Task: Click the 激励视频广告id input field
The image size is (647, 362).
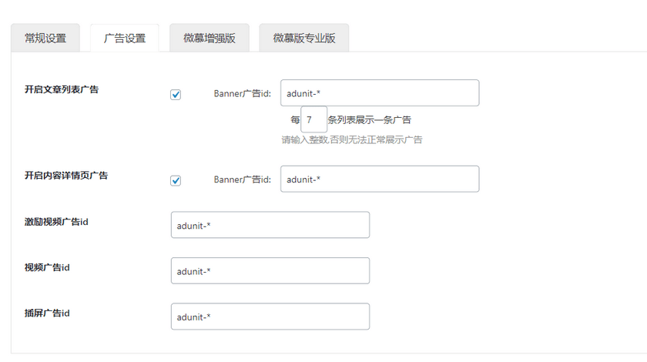Action: pos(270,225)
